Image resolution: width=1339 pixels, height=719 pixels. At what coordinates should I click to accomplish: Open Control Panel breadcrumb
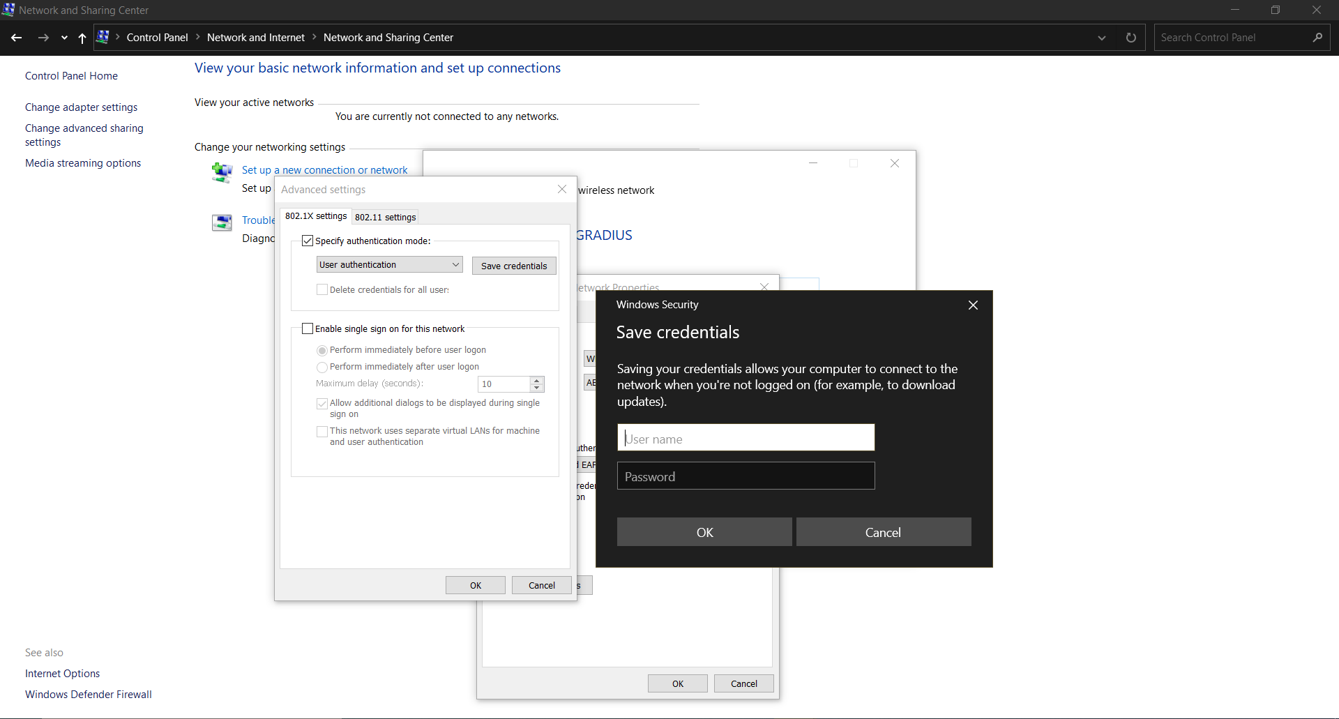tap(157, 38)
